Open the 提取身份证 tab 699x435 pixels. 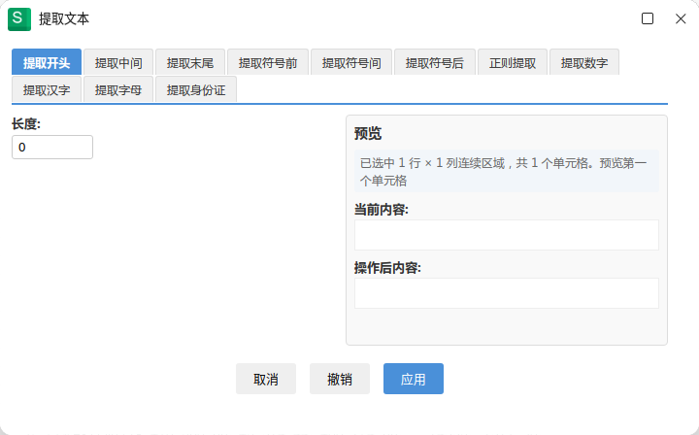[196, 89]
